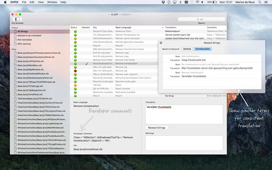The image size is (272, 170).
Task: Open the Bluetooth status menu
Action: 180,2
